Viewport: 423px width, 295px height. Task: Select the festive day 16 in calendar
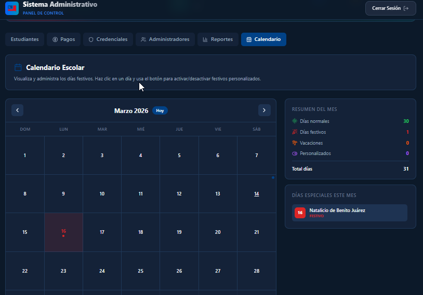coord(64,232)
